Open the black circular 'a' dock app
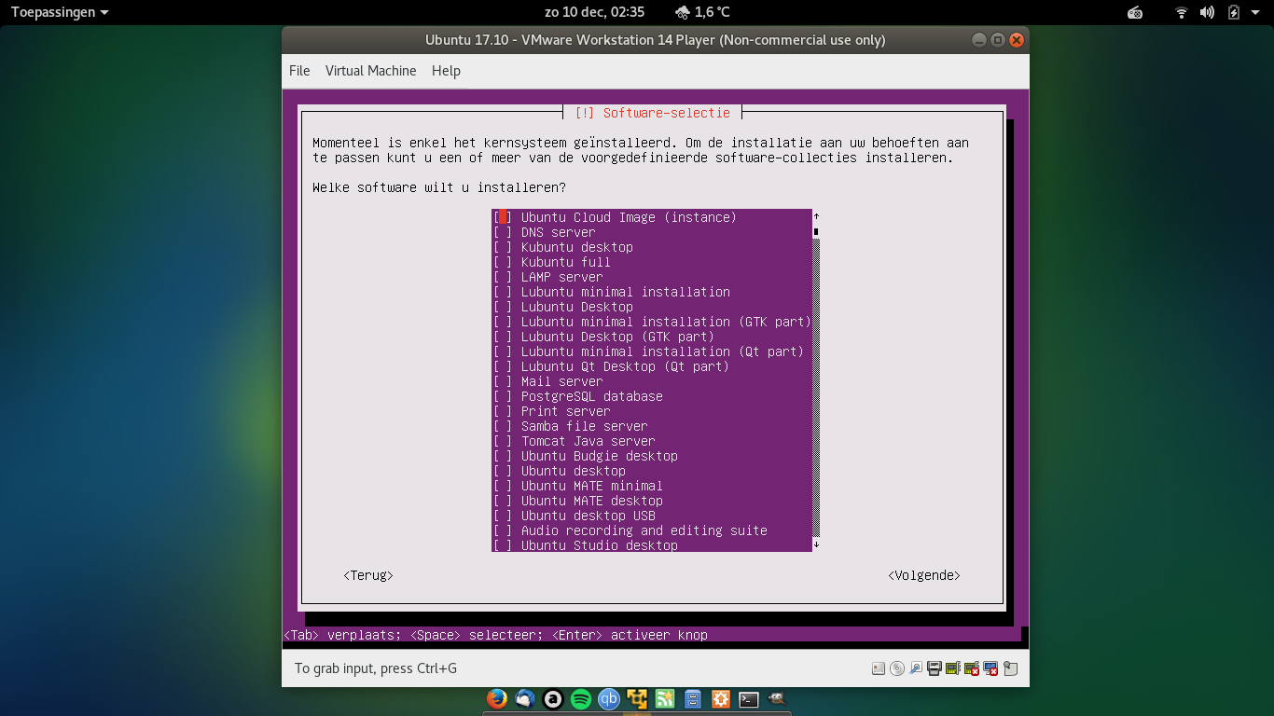Image resolution: width=1274 pixels, height=716 pixels. click(553, 698)
